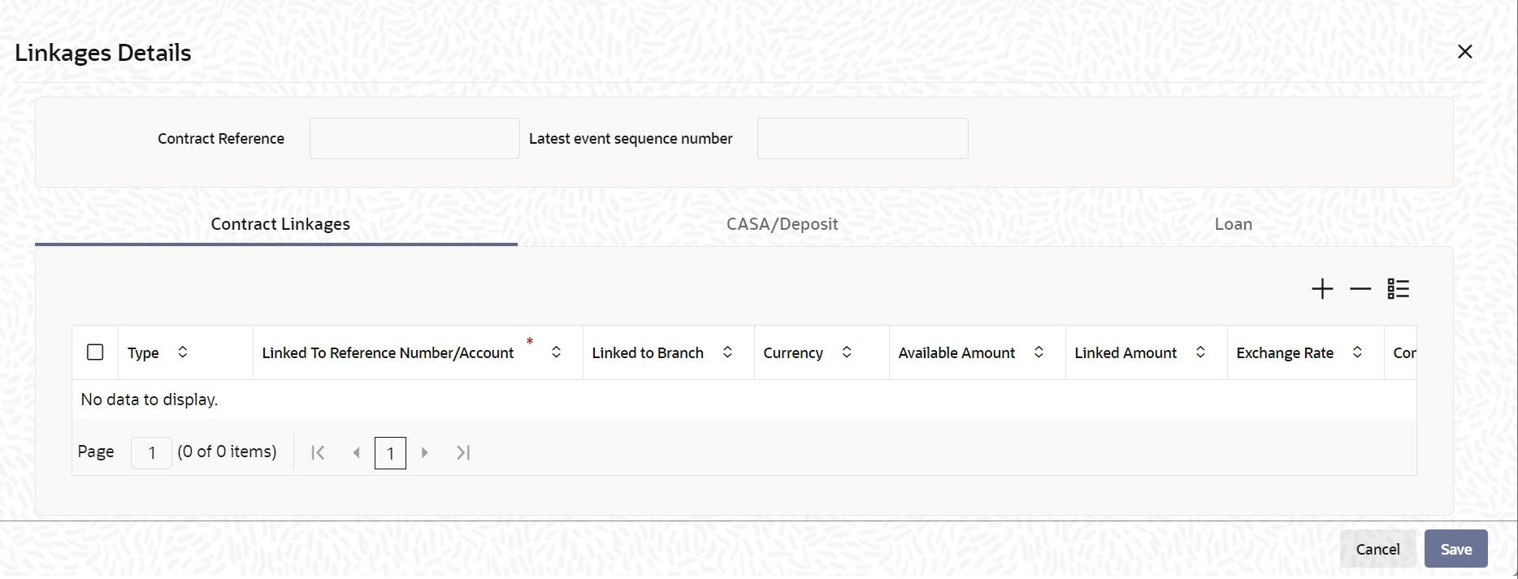Jump to last page of results
This screenshot has height=579, width=1518.
pyautogui.click(x=463, y=453)
